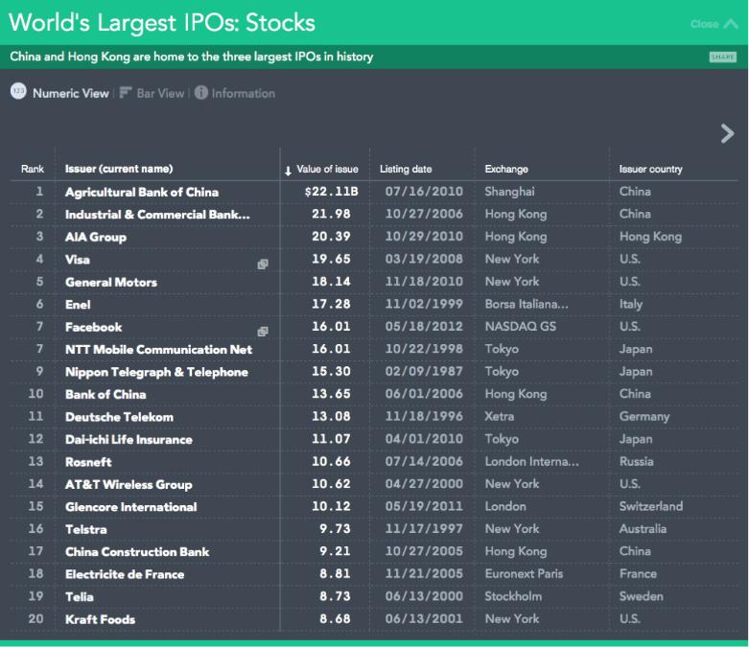Select Visa issuer name

tap(78, 259)
